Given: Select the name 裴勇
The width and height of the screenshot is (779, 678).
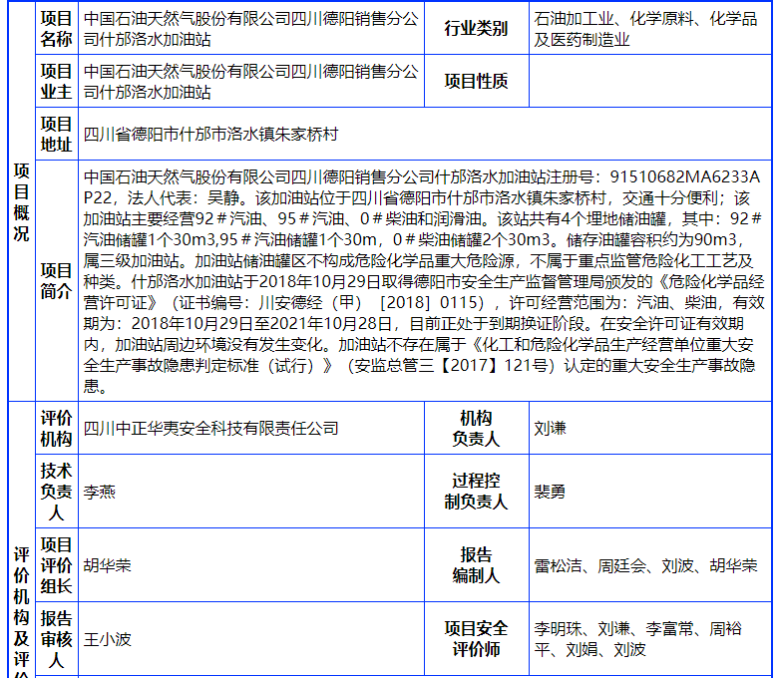Looking at the screenshot, I should pos(550,492).
